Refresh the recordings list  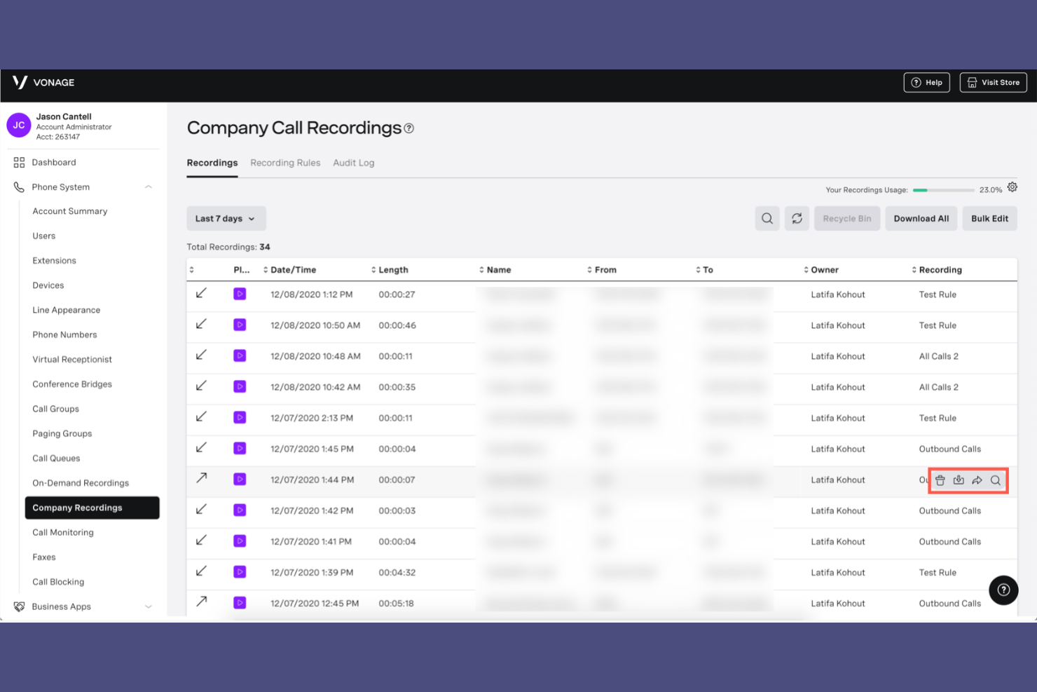(x=797, y=218)
